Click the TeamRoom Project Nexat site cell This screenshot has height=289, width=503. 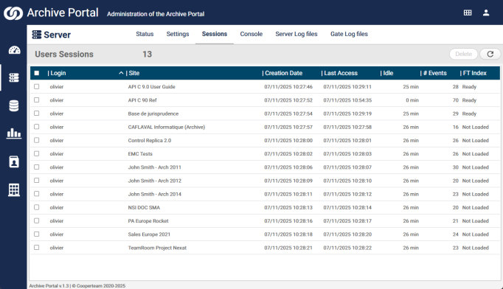pyautogui.click(x=157, y=248)
